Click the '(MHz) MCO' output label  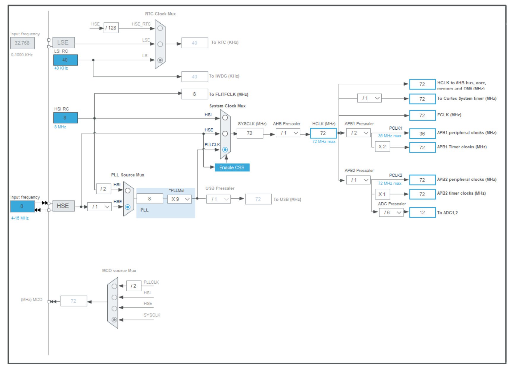(31, 300)
